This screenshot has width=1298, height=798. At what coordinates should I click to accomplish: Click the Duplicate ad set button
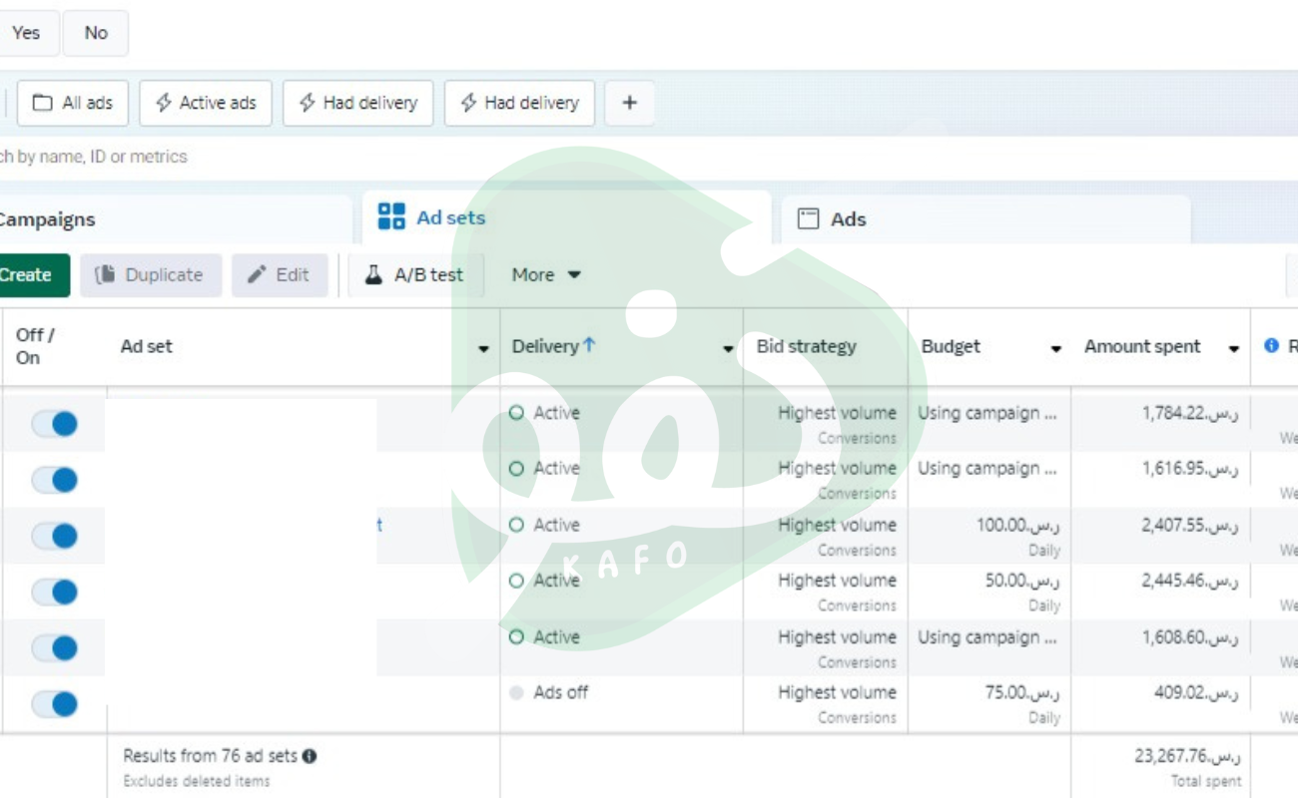(151, 275)
